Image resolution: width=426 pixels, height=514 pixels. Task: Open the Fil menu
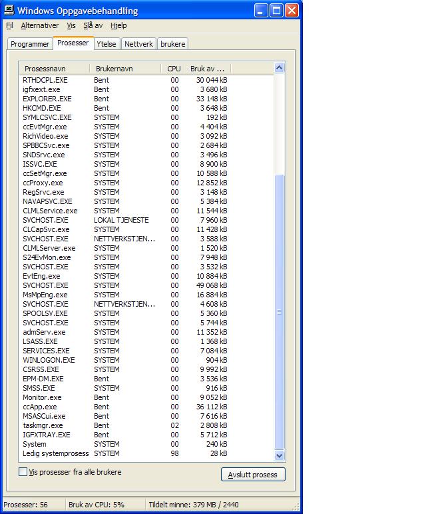coord(9,26)
